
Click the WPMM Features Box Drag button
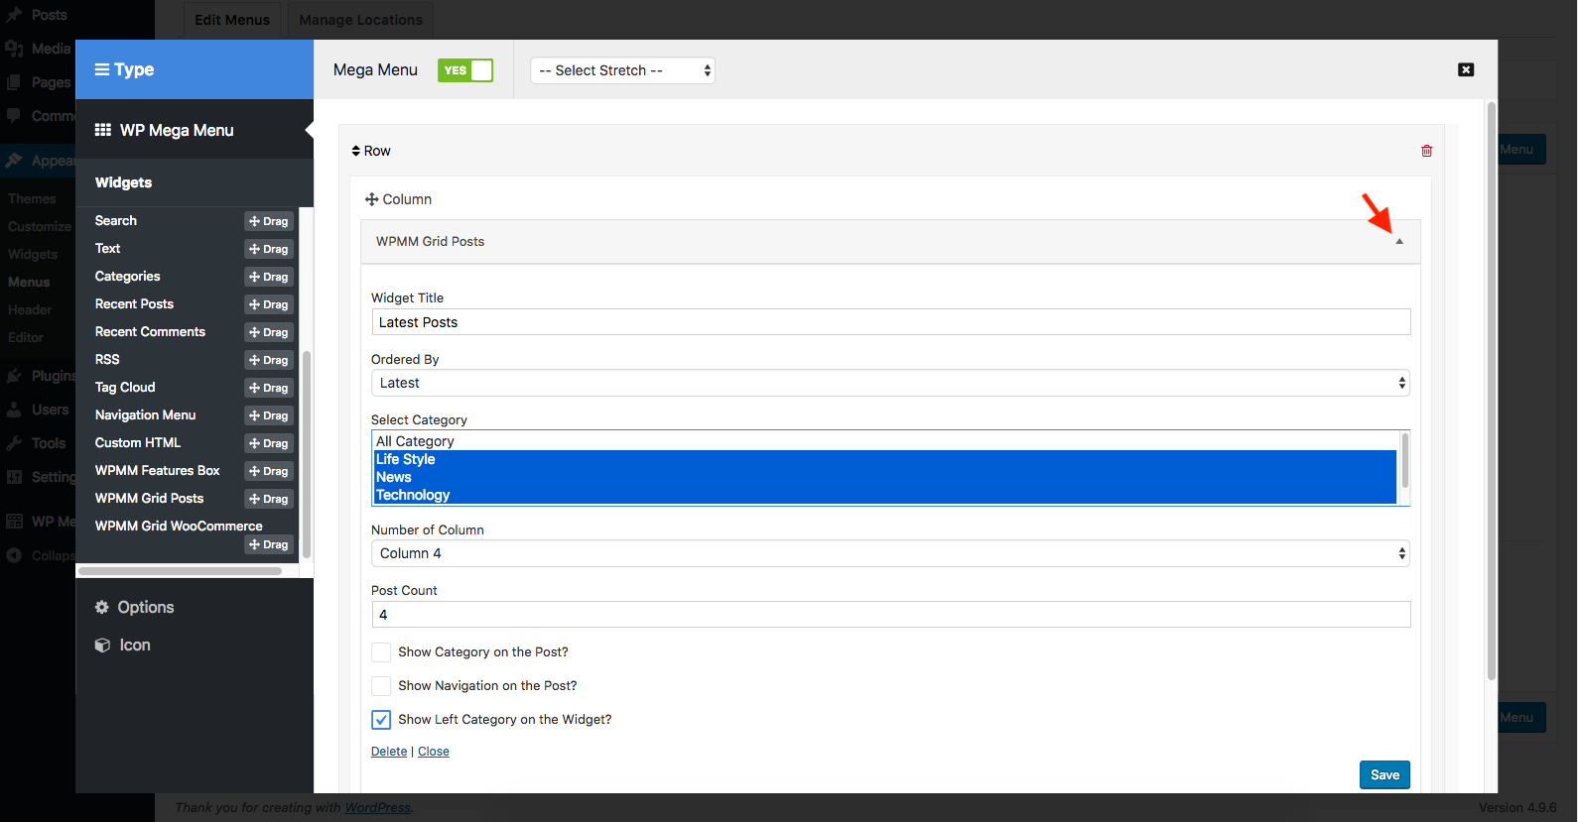tap(269, 471)
